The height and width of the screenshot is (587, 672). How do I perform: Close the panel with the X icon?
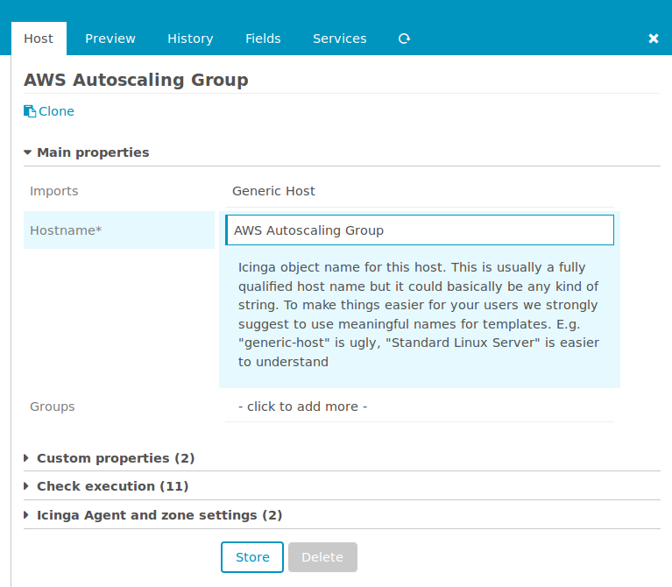tap(653, 39)
